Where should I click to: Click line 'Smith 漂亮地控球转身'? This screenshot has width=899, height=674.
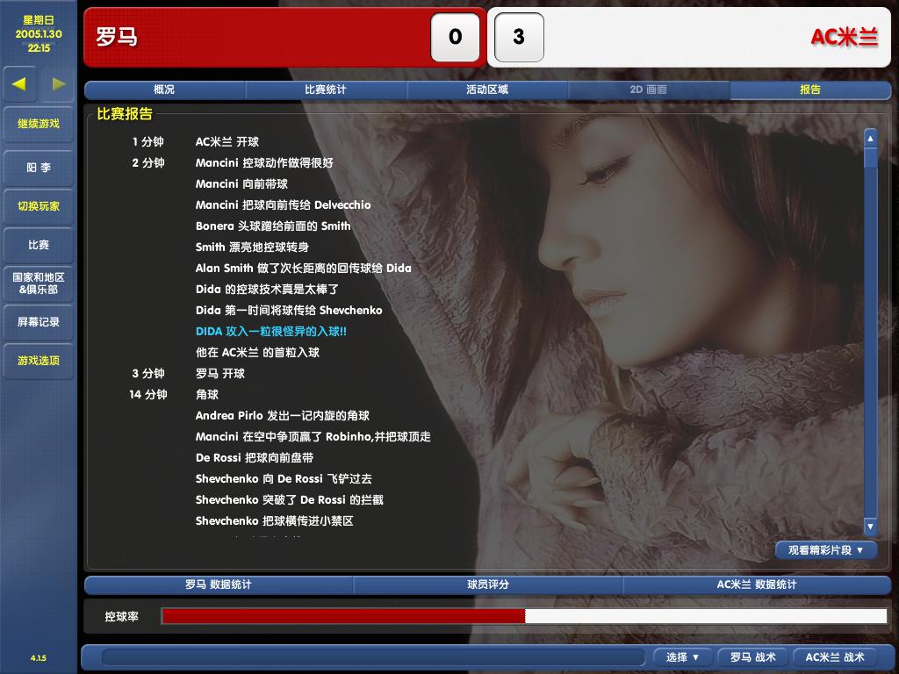pyautogui.click(x=252, y=247)
